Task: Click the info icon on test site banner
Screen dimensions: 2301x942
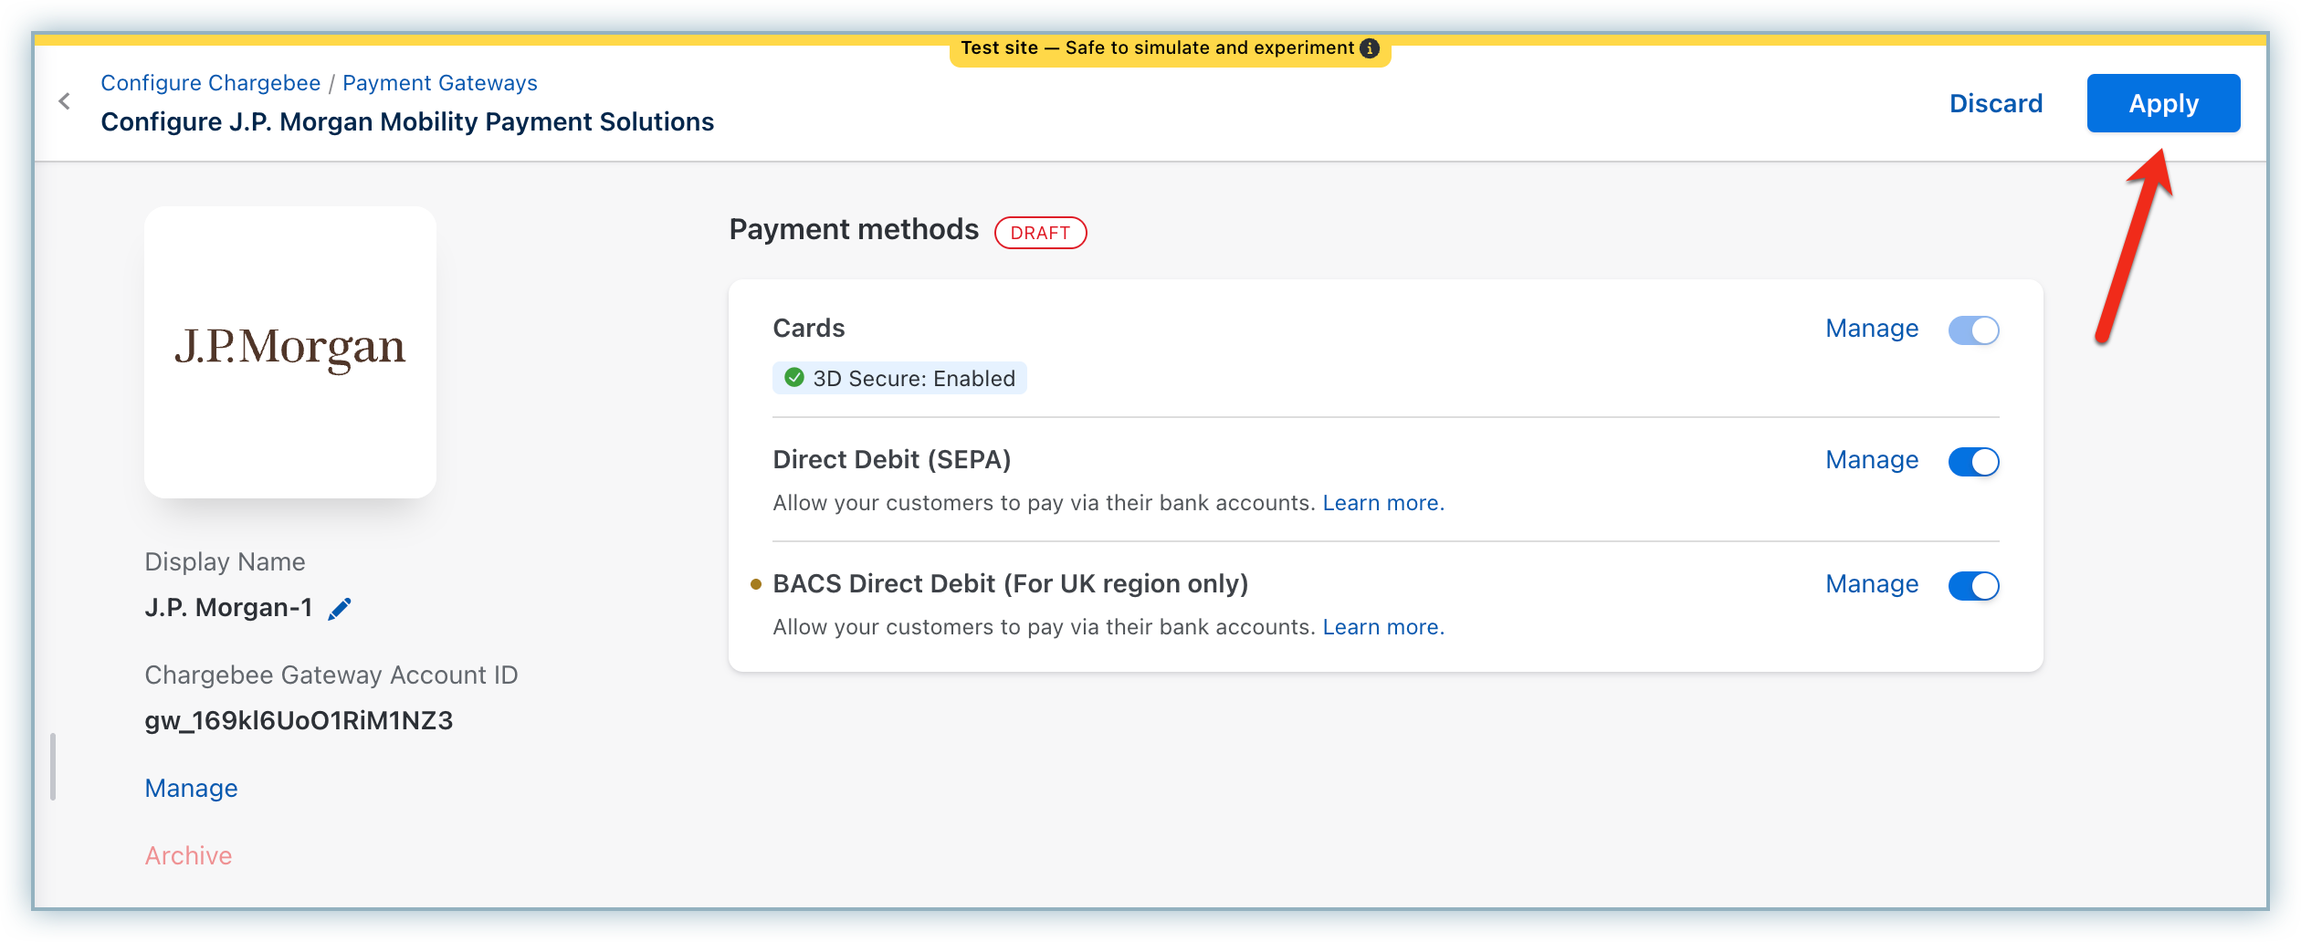Action: tap(1370, 48)
